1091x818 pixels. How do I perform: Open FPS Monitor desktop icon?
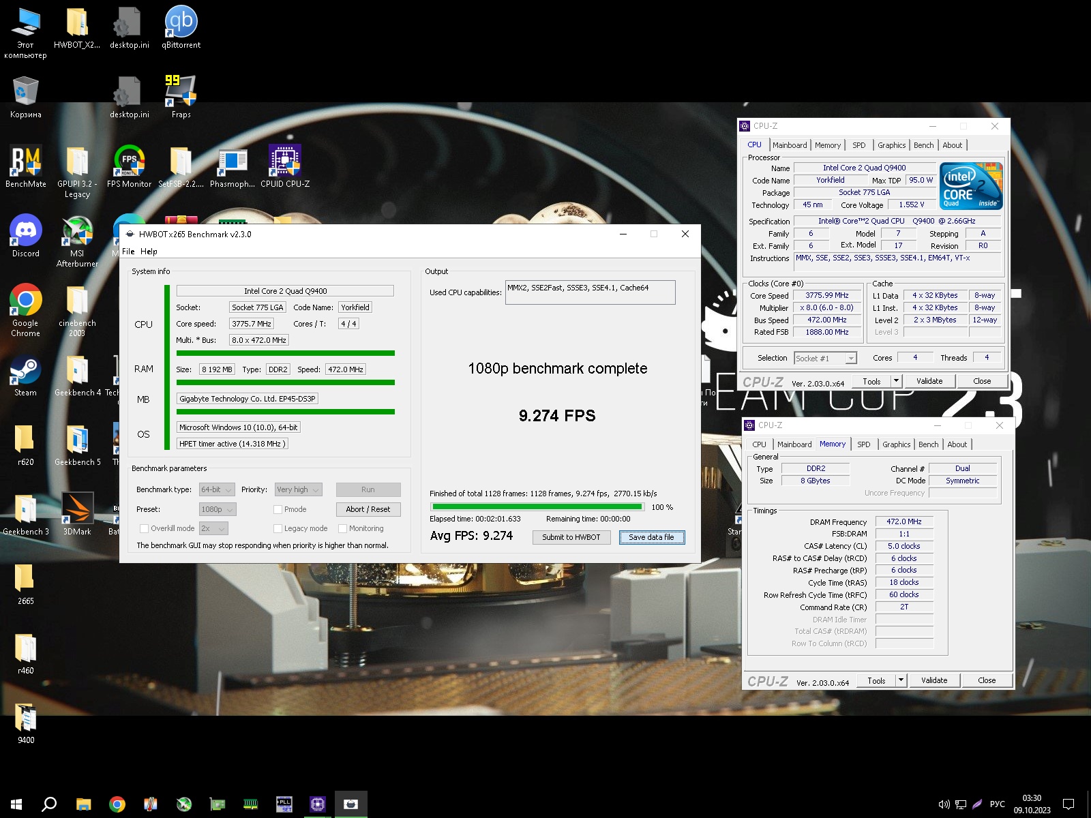(129, 167)
